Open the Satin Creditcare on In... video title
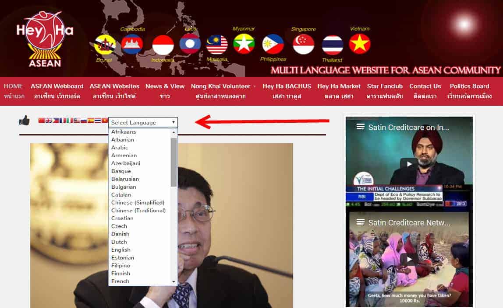The width and height of the screenshot is (503, 308). click(x=409, y=127)
